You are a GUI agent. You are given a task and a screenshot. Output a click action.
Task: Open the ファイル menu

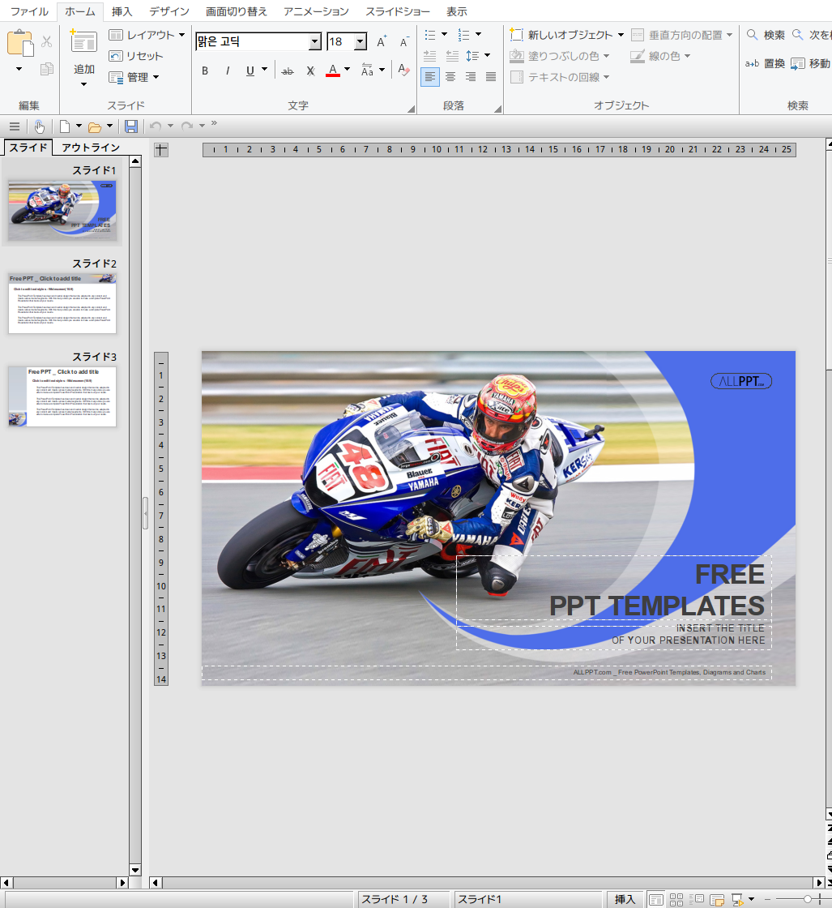coord(29,11)
